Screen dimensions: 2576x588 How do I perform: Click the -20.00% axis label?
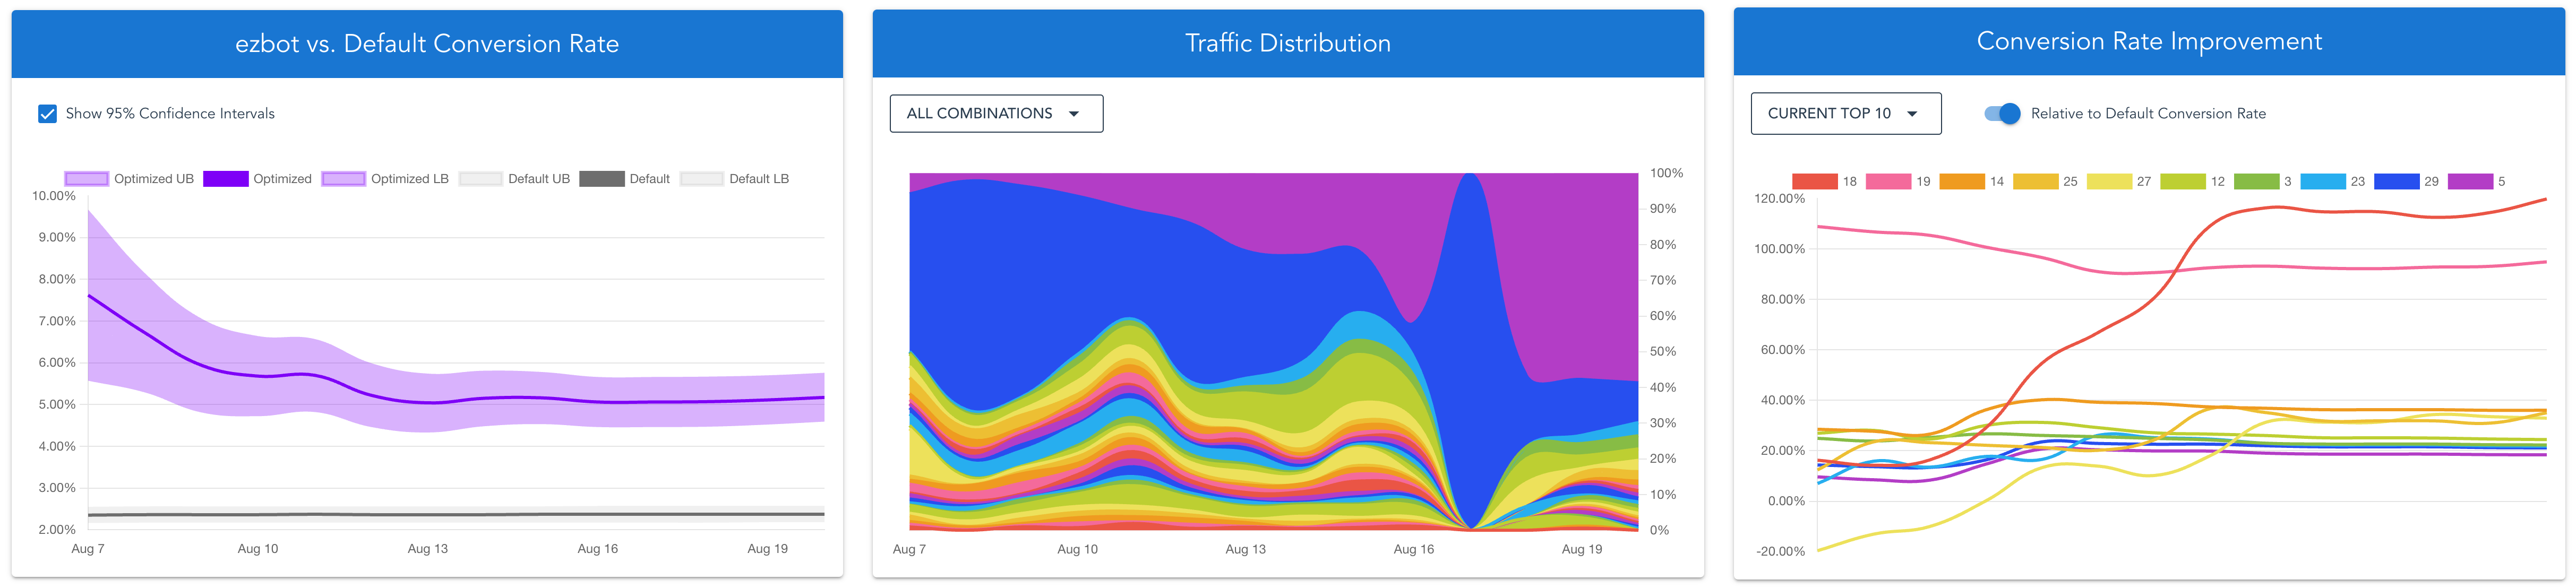(x=1781, y=552)
